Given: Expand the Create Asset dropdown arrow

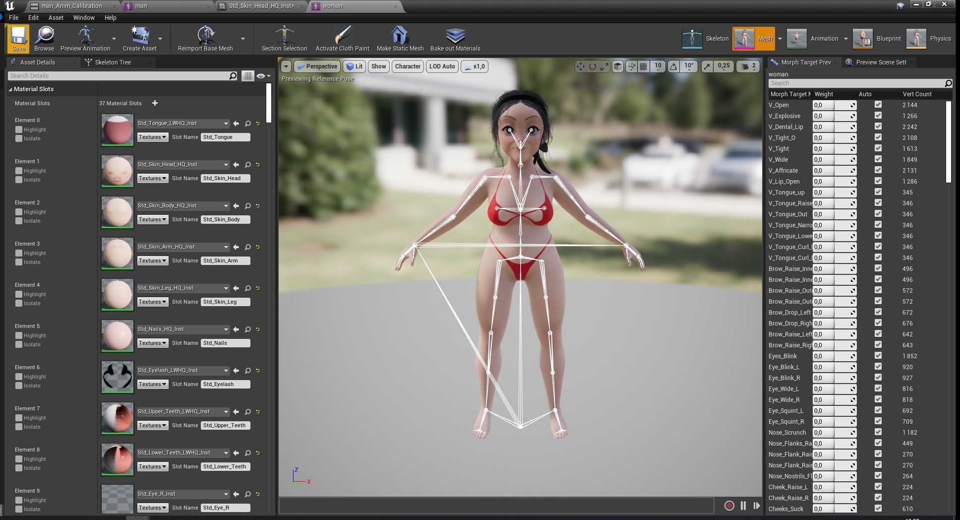Looking at the screenshot, I should 160,39.
